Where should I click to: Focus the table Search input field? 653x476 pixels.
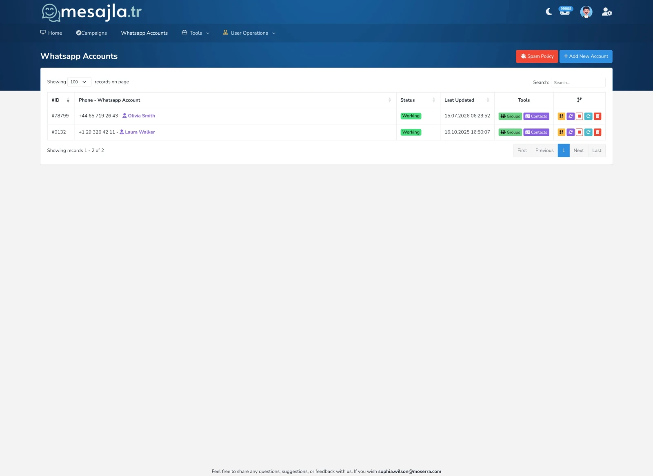(578, 82)
